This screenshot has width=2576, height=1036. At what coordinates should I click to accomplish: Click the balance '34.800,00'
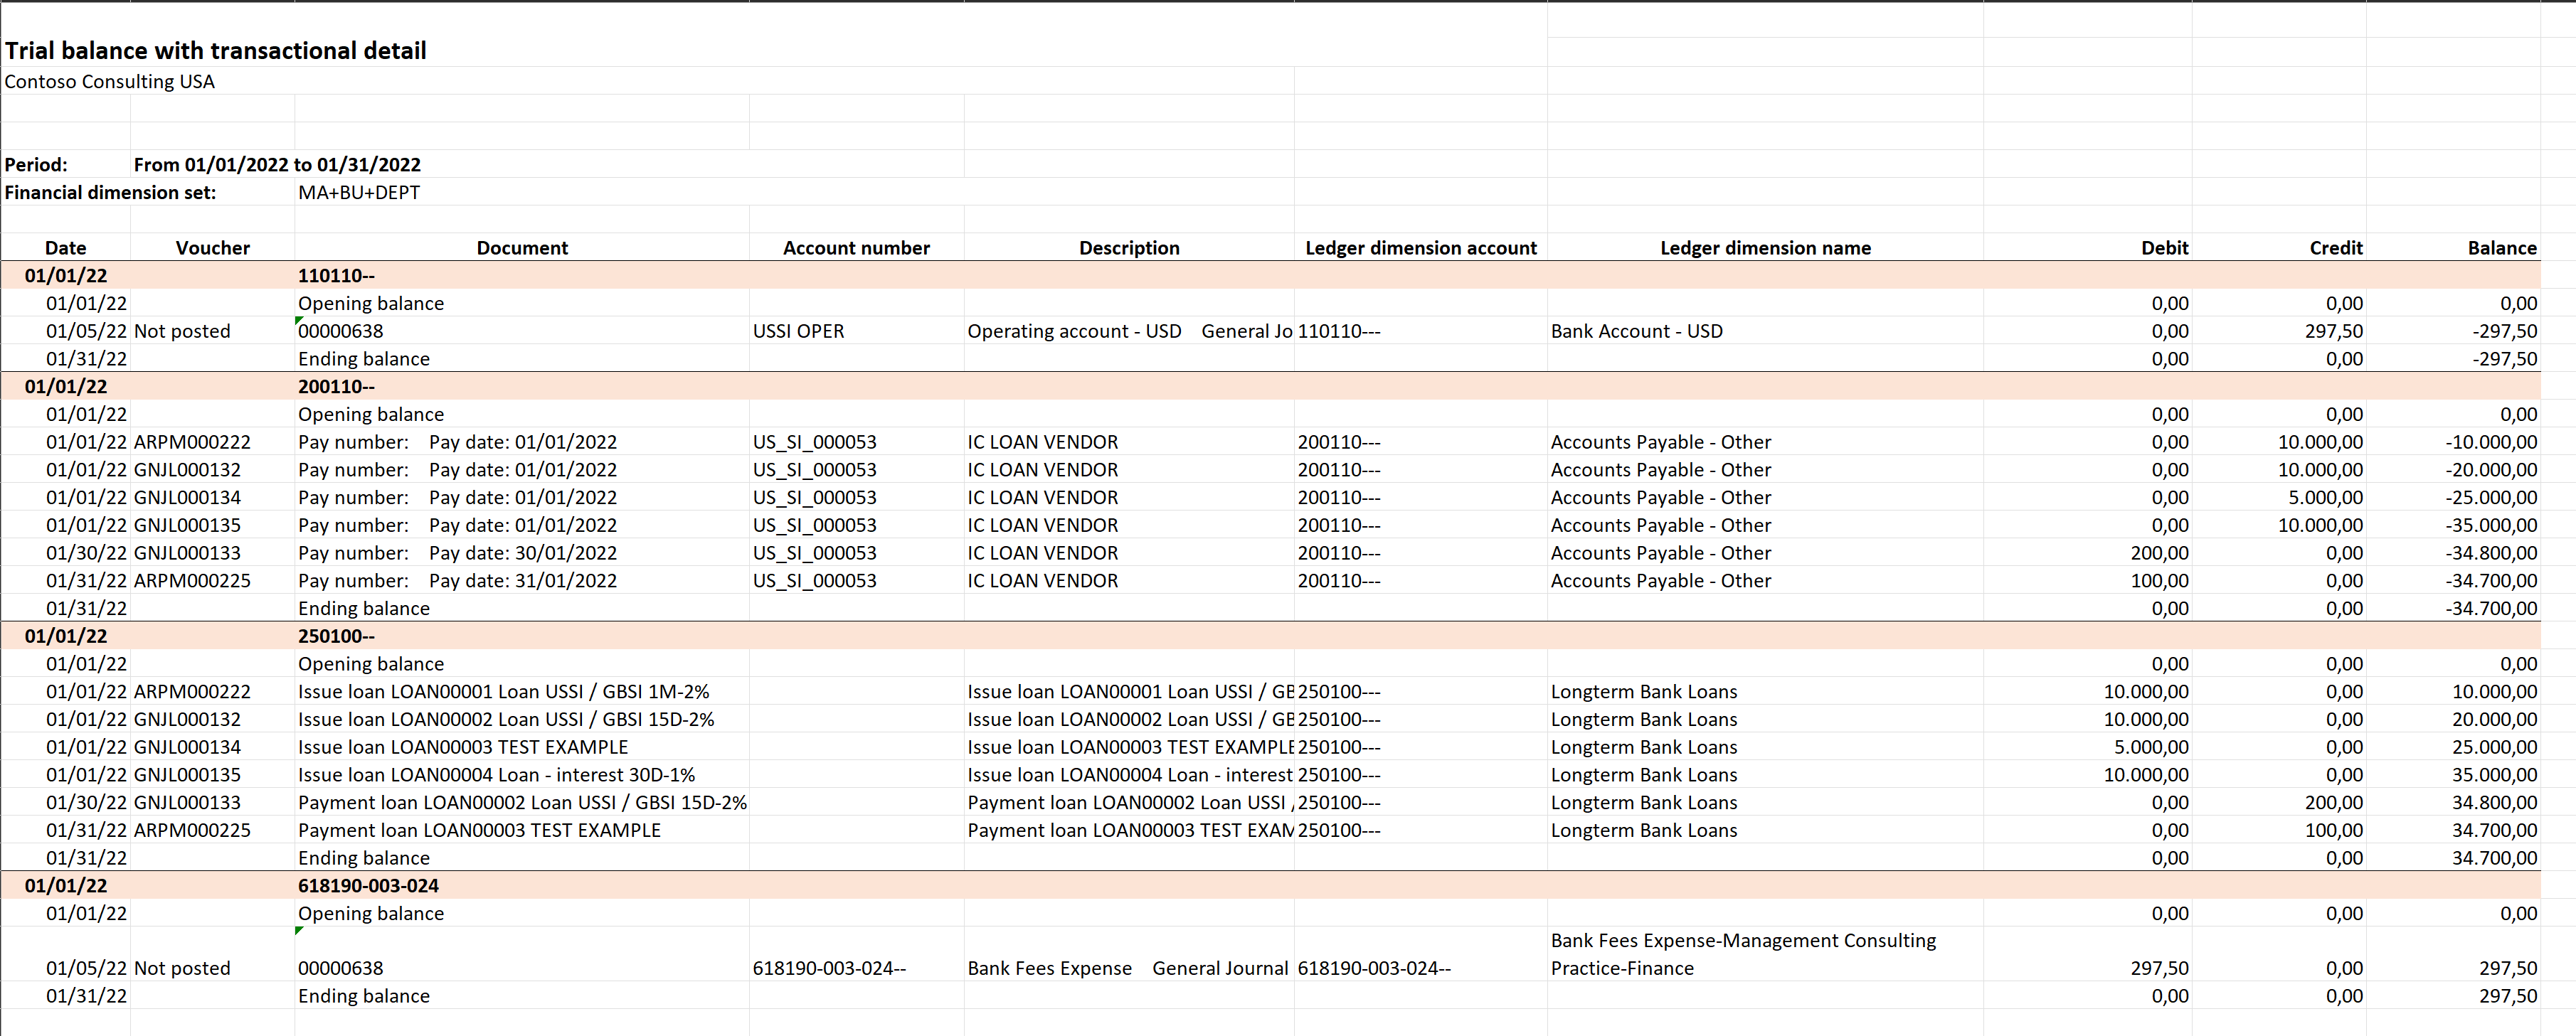pos(2494,803)
